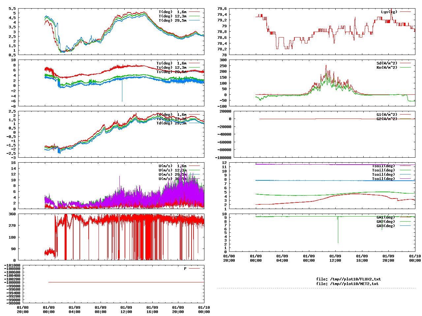Pick the "U(m/s) 29.5m" legend entry

click(172, 174)
